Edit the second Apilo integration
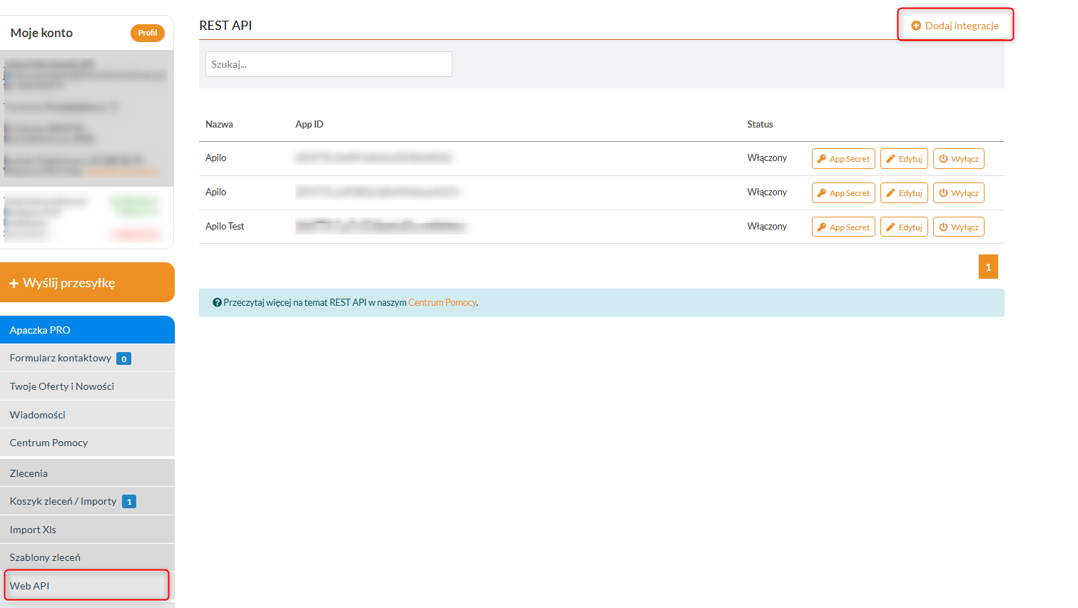 tap(904, 193)
